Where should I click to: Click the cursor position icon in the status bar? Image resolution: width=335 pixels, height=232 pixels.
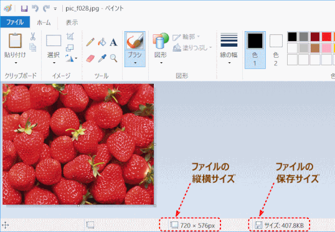[x=6, y=225]
